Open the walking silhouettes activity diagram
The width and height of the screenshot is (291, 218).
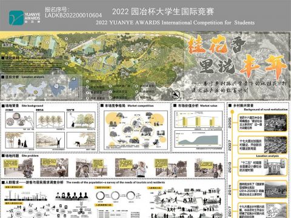(185, 203)
